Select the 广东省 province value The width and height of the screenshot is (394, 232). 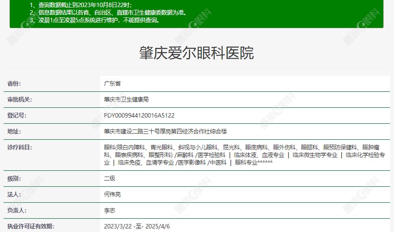[112, 83]
